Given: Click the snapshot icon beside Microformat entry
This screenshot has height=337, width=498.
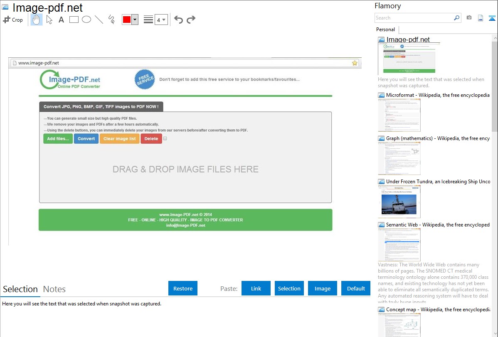Looking at the screenshot, I should tap(381, 95).
